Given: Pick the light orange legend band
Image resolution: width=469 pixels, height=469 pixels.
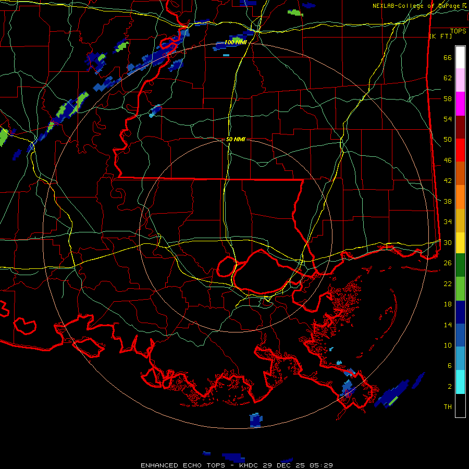Looking at the screenshot, I should point(460,197).
